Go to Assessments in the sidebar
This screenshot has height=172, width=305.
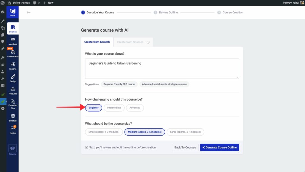click(x=13, y=53)
